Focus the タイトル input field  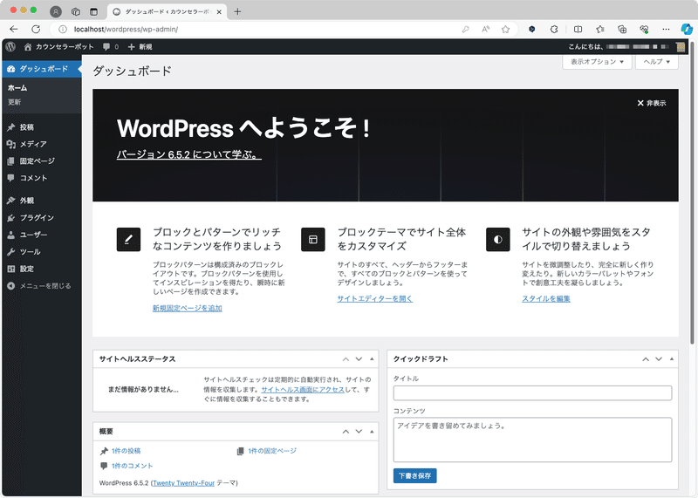532,393
